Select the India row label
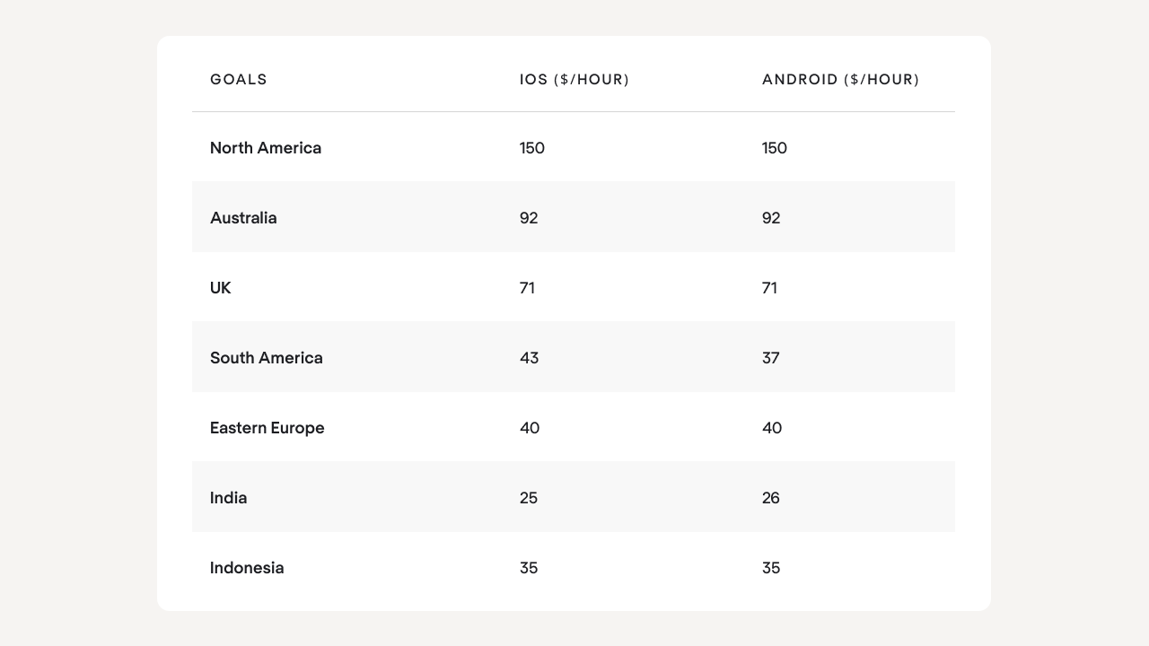 pyautogui.click(x=229, y=498)
